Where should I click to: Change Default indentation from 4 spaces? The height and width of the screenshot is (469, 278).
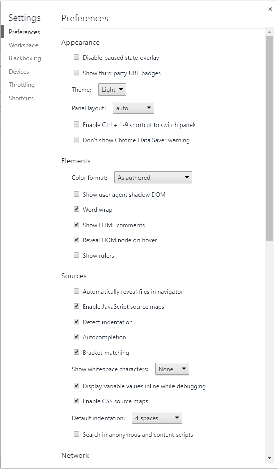157,418
